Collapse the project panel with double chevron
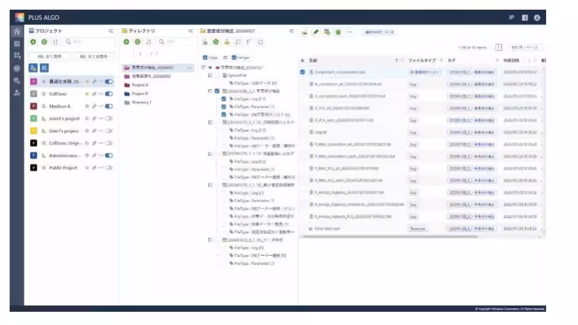 111,31
